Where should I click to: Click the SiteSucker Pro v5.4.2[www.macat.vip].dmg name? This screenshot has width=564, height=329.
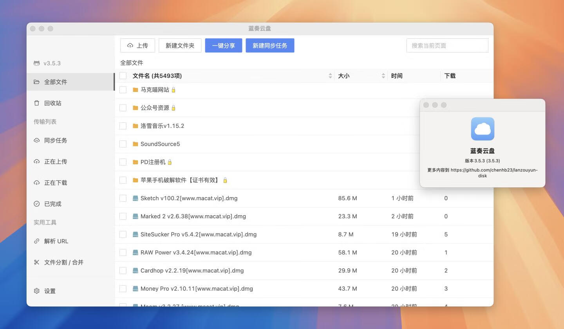tap(199, 234)
